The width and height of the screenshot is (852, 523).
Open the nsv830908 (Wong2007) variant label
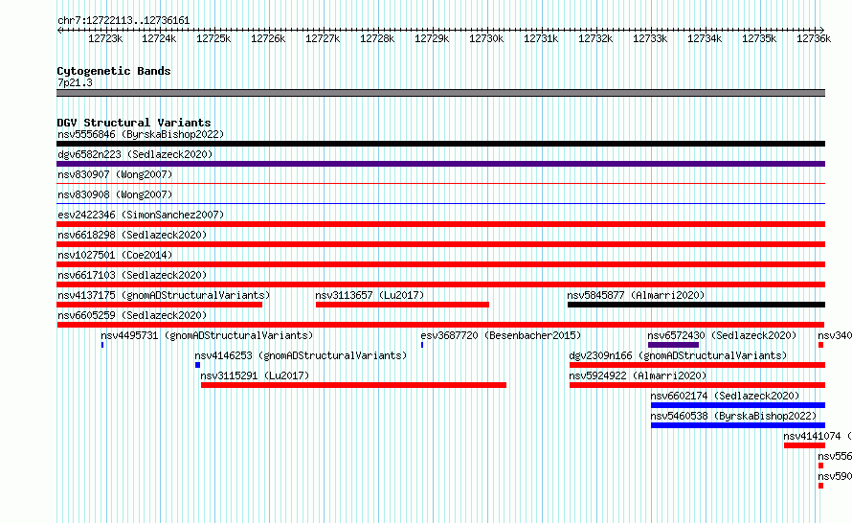point(115,194)
